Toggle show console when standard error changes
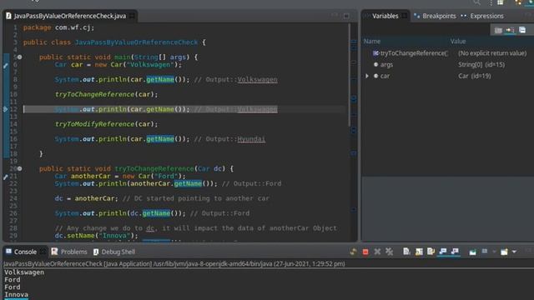The image size is (534, 300). coord(455,252)
